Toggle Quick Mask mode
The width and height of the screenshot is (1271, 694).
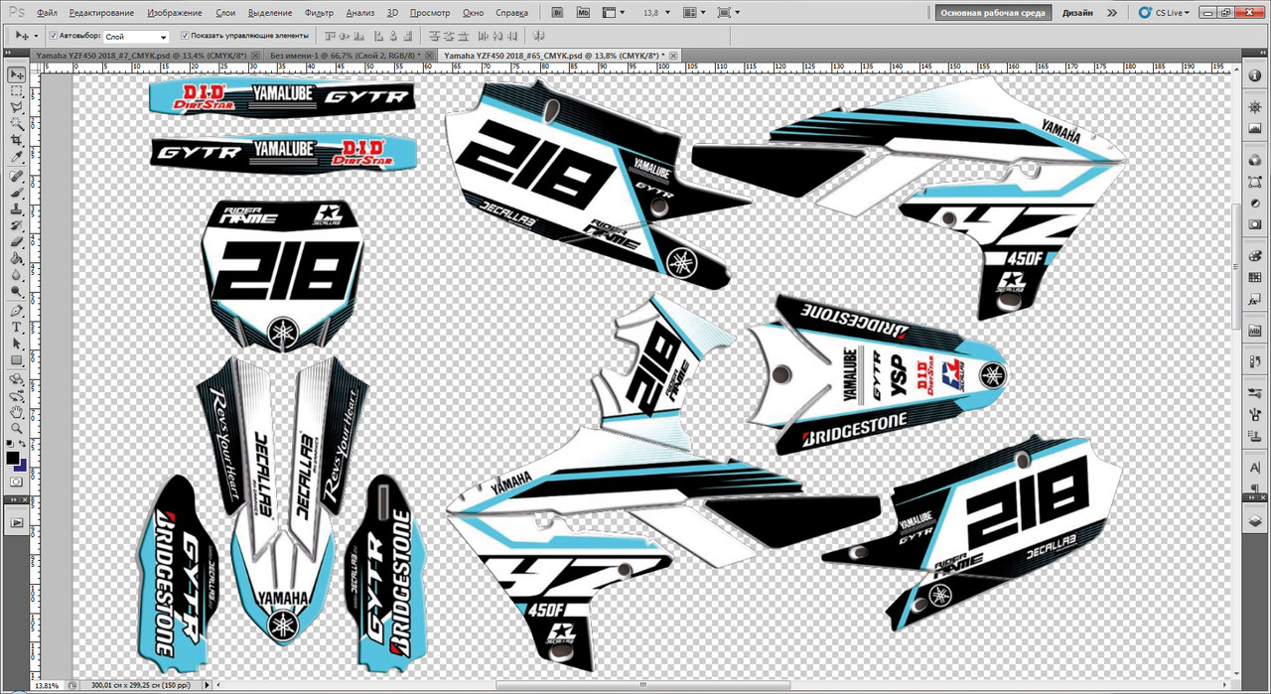point(17,482)
